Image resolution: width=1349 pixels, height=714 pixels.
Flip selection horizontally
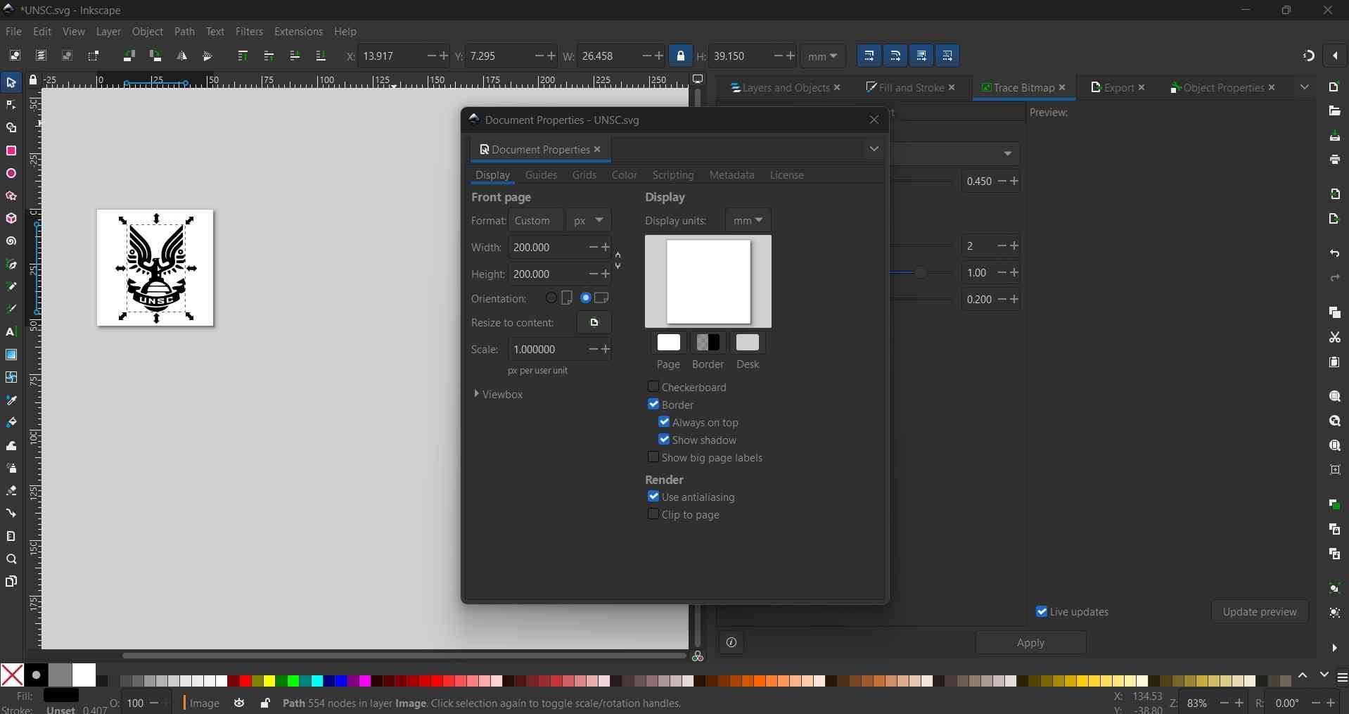point(181,56)
